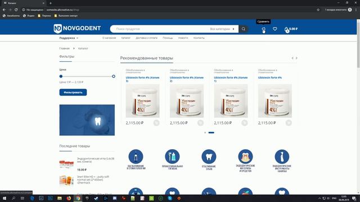Show next recommended products
Image resolution: width=360 pixels, height=202 pixels.
296,58
